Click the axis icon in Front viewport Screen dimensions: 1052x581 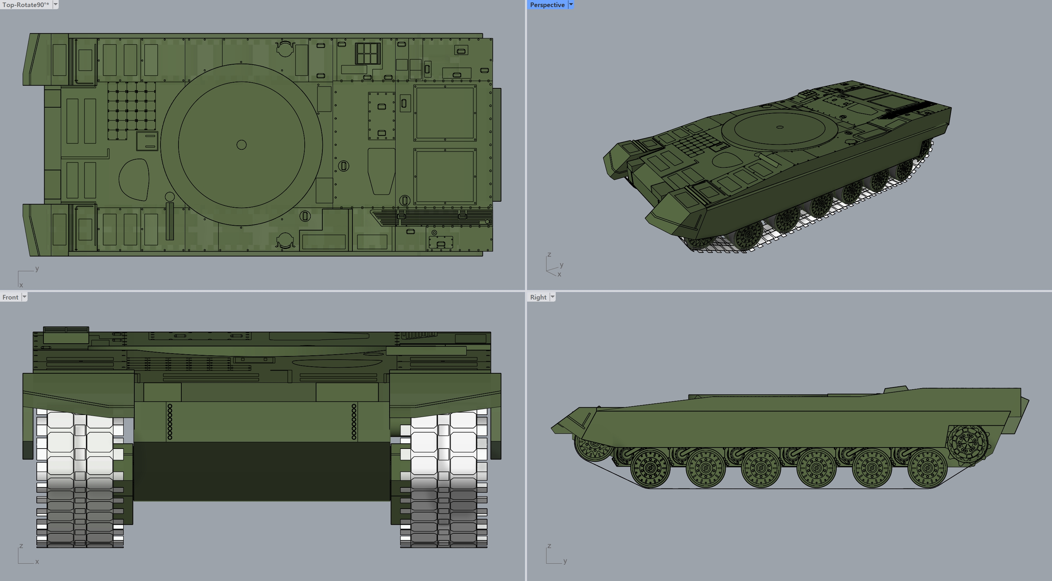(x=27, y=555)
